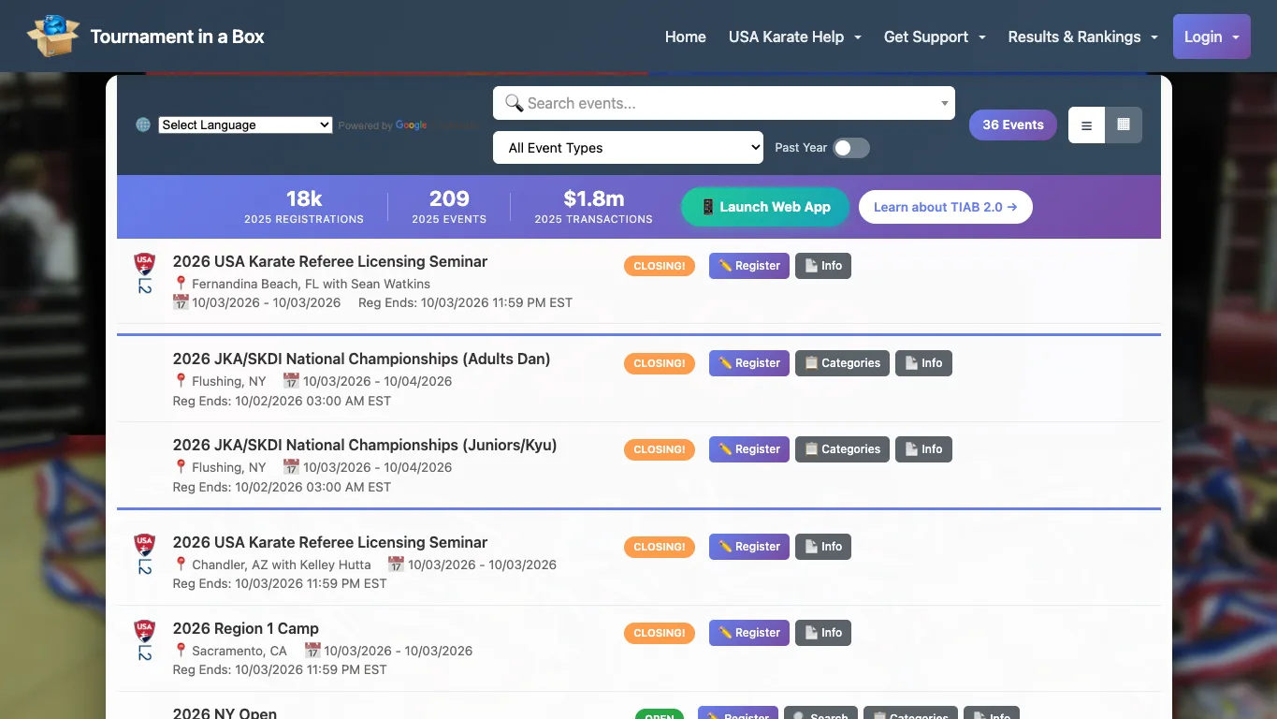Open Info for the Region 1 Camp
This screenshot has height=719, width=1277.
823,633
